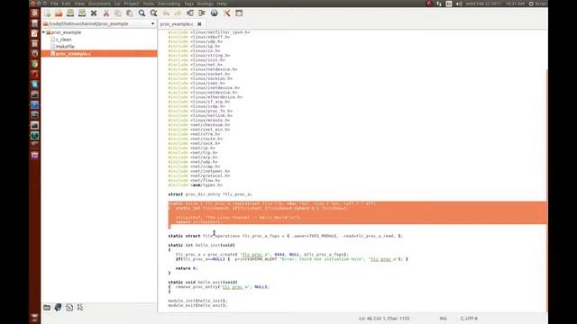Close the proc_example.c tab
This screenshot has width=577, height=324.
[x=199, y=24]
